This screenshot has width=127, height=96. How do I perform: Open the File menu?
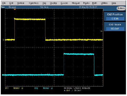4,3
